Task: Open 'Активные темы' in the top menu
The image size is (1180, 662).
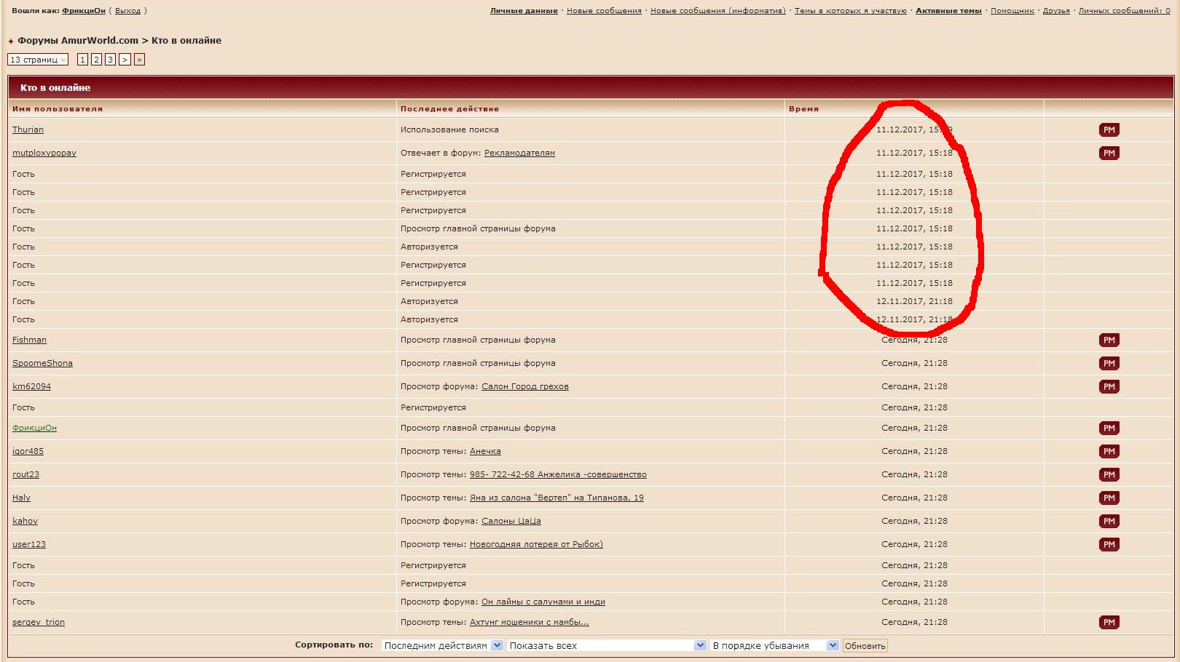Action: [x=948, y=11]
